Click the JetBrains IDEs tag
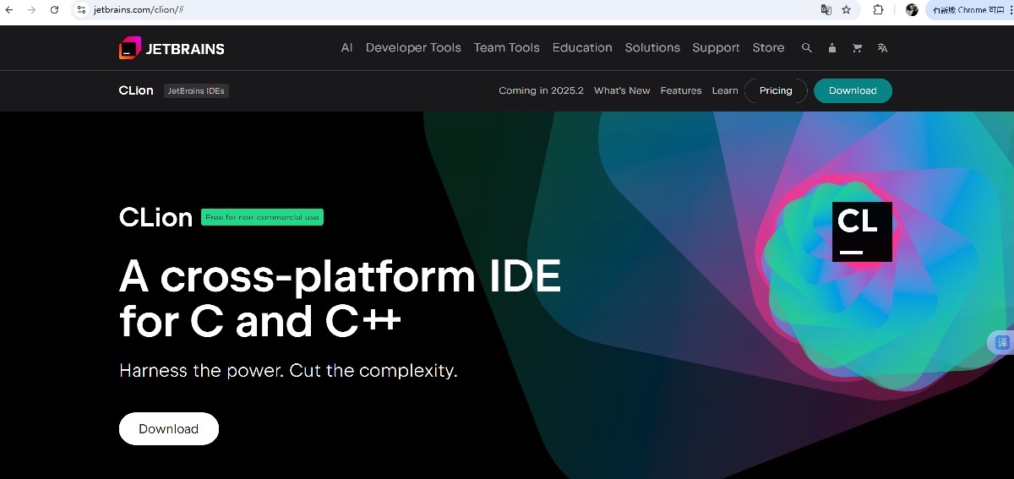Image resolution: width=1014 pixels, height=479 pixels. tap(196, 90)
